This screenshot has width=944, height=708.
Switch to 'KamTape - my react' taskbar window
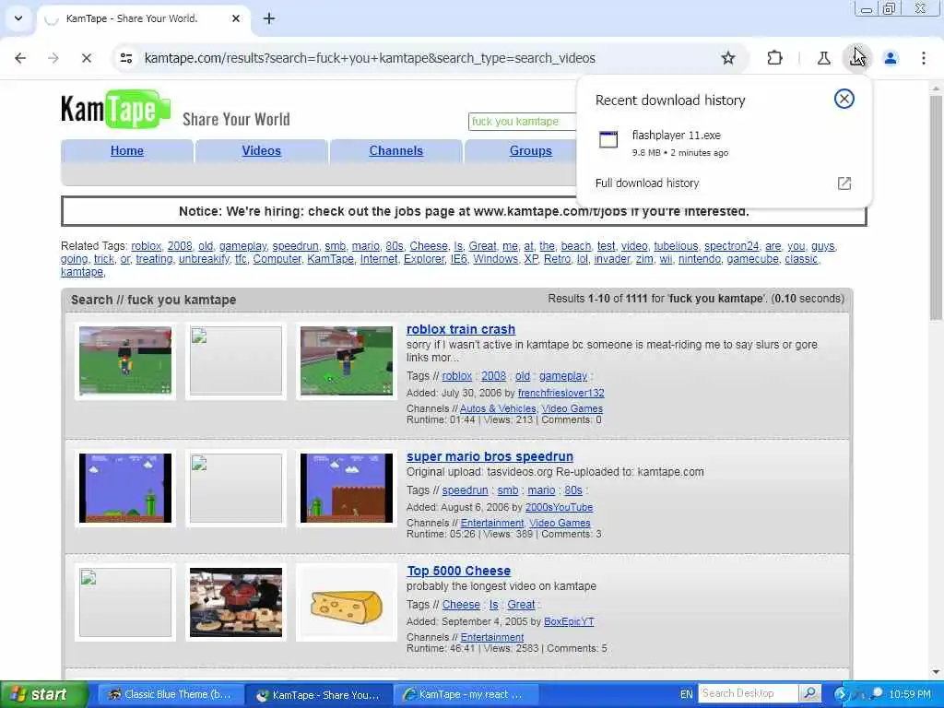point(466,694)
